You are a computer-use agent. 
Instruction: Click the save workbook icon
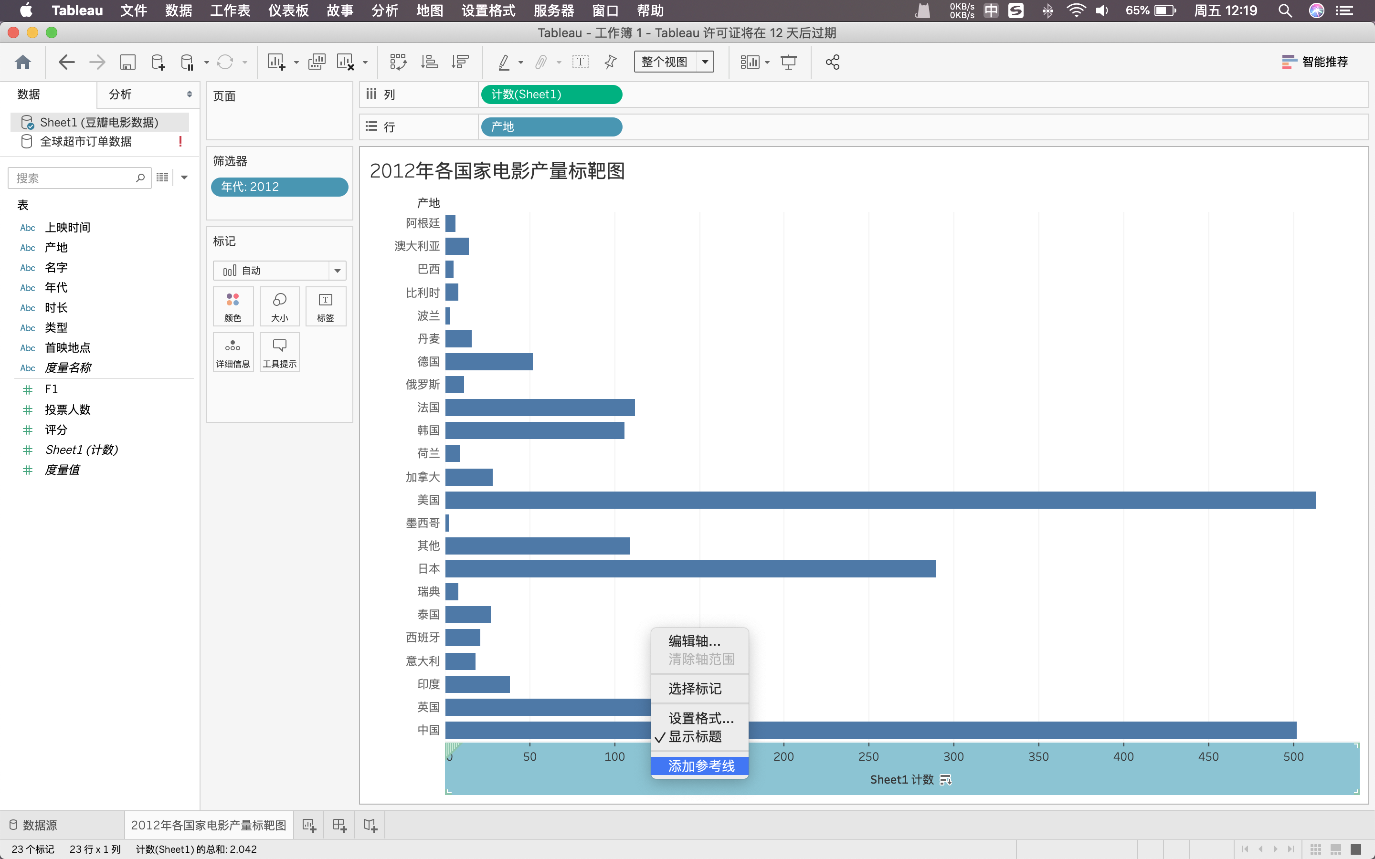127,62
